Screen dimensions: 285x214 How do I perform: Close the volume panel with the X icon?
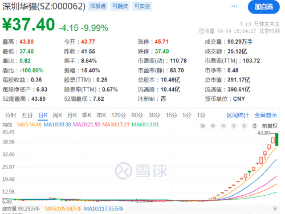(x=275, y=208)
